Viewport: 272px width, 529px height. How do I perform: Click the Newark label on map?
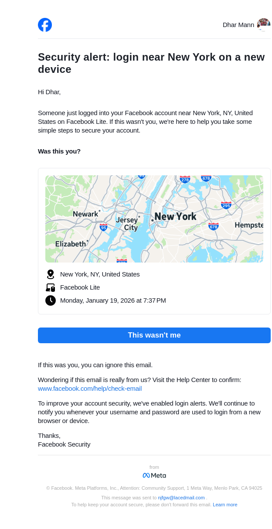click(85, 214)
